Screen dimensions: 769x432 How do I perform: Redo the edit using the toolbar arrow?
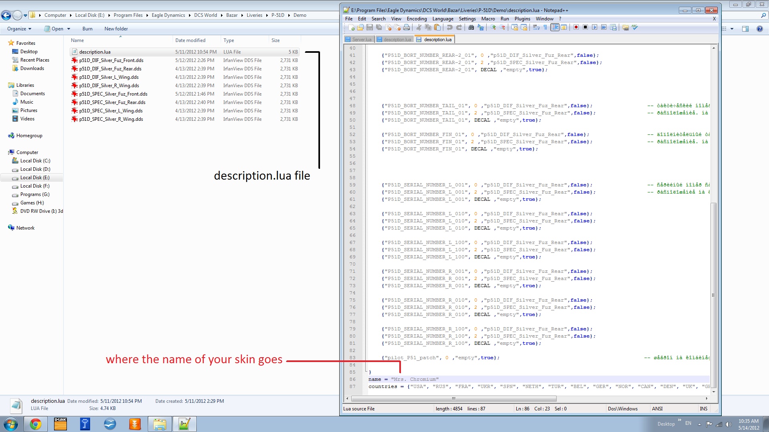coord(459,28)
